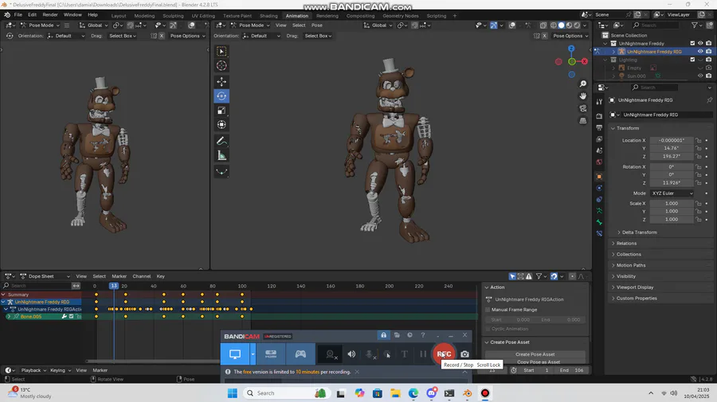Screen dimensions: 717x402
Task: Expand Bone.005 channel in Dope Sheet
Action: 8,317
